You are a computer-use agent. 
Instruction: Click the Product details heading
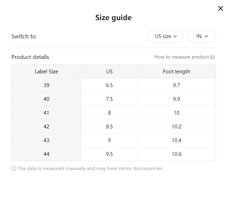30,57
